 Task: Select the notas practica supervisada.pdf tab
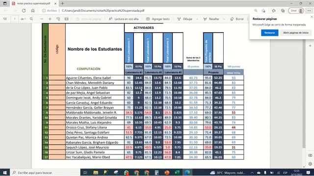point(33,3)
